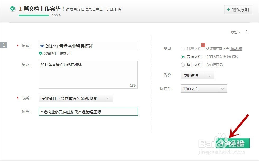Click the green upload-confirm button at bottom right
Viewport: 259px width, 161px height.
click(233, 143)
